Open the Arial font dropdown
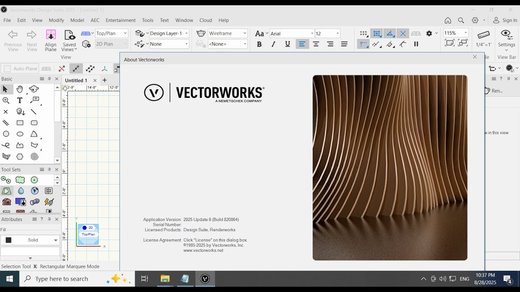The image size is (520, 292). 292,33
